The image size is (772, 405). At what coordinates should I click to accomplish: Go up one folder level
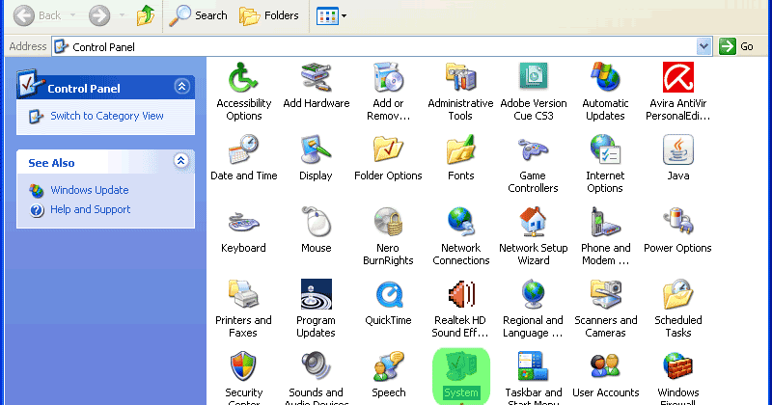pos(146,15)
